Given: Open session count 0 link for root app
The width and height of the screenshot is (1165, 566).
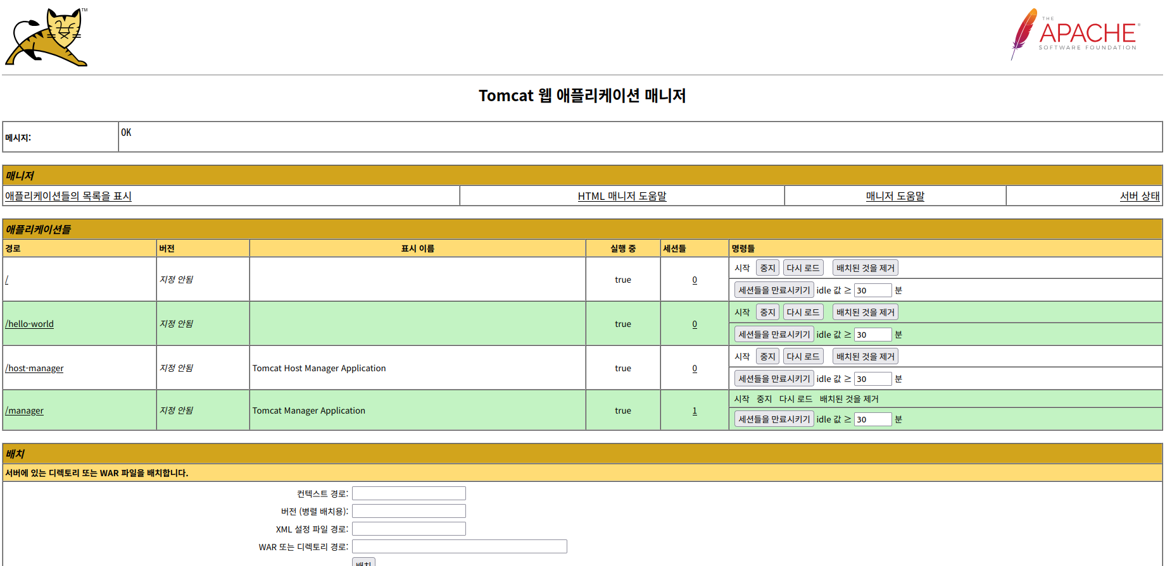Looking at the screenshot, I should [695, 280].
